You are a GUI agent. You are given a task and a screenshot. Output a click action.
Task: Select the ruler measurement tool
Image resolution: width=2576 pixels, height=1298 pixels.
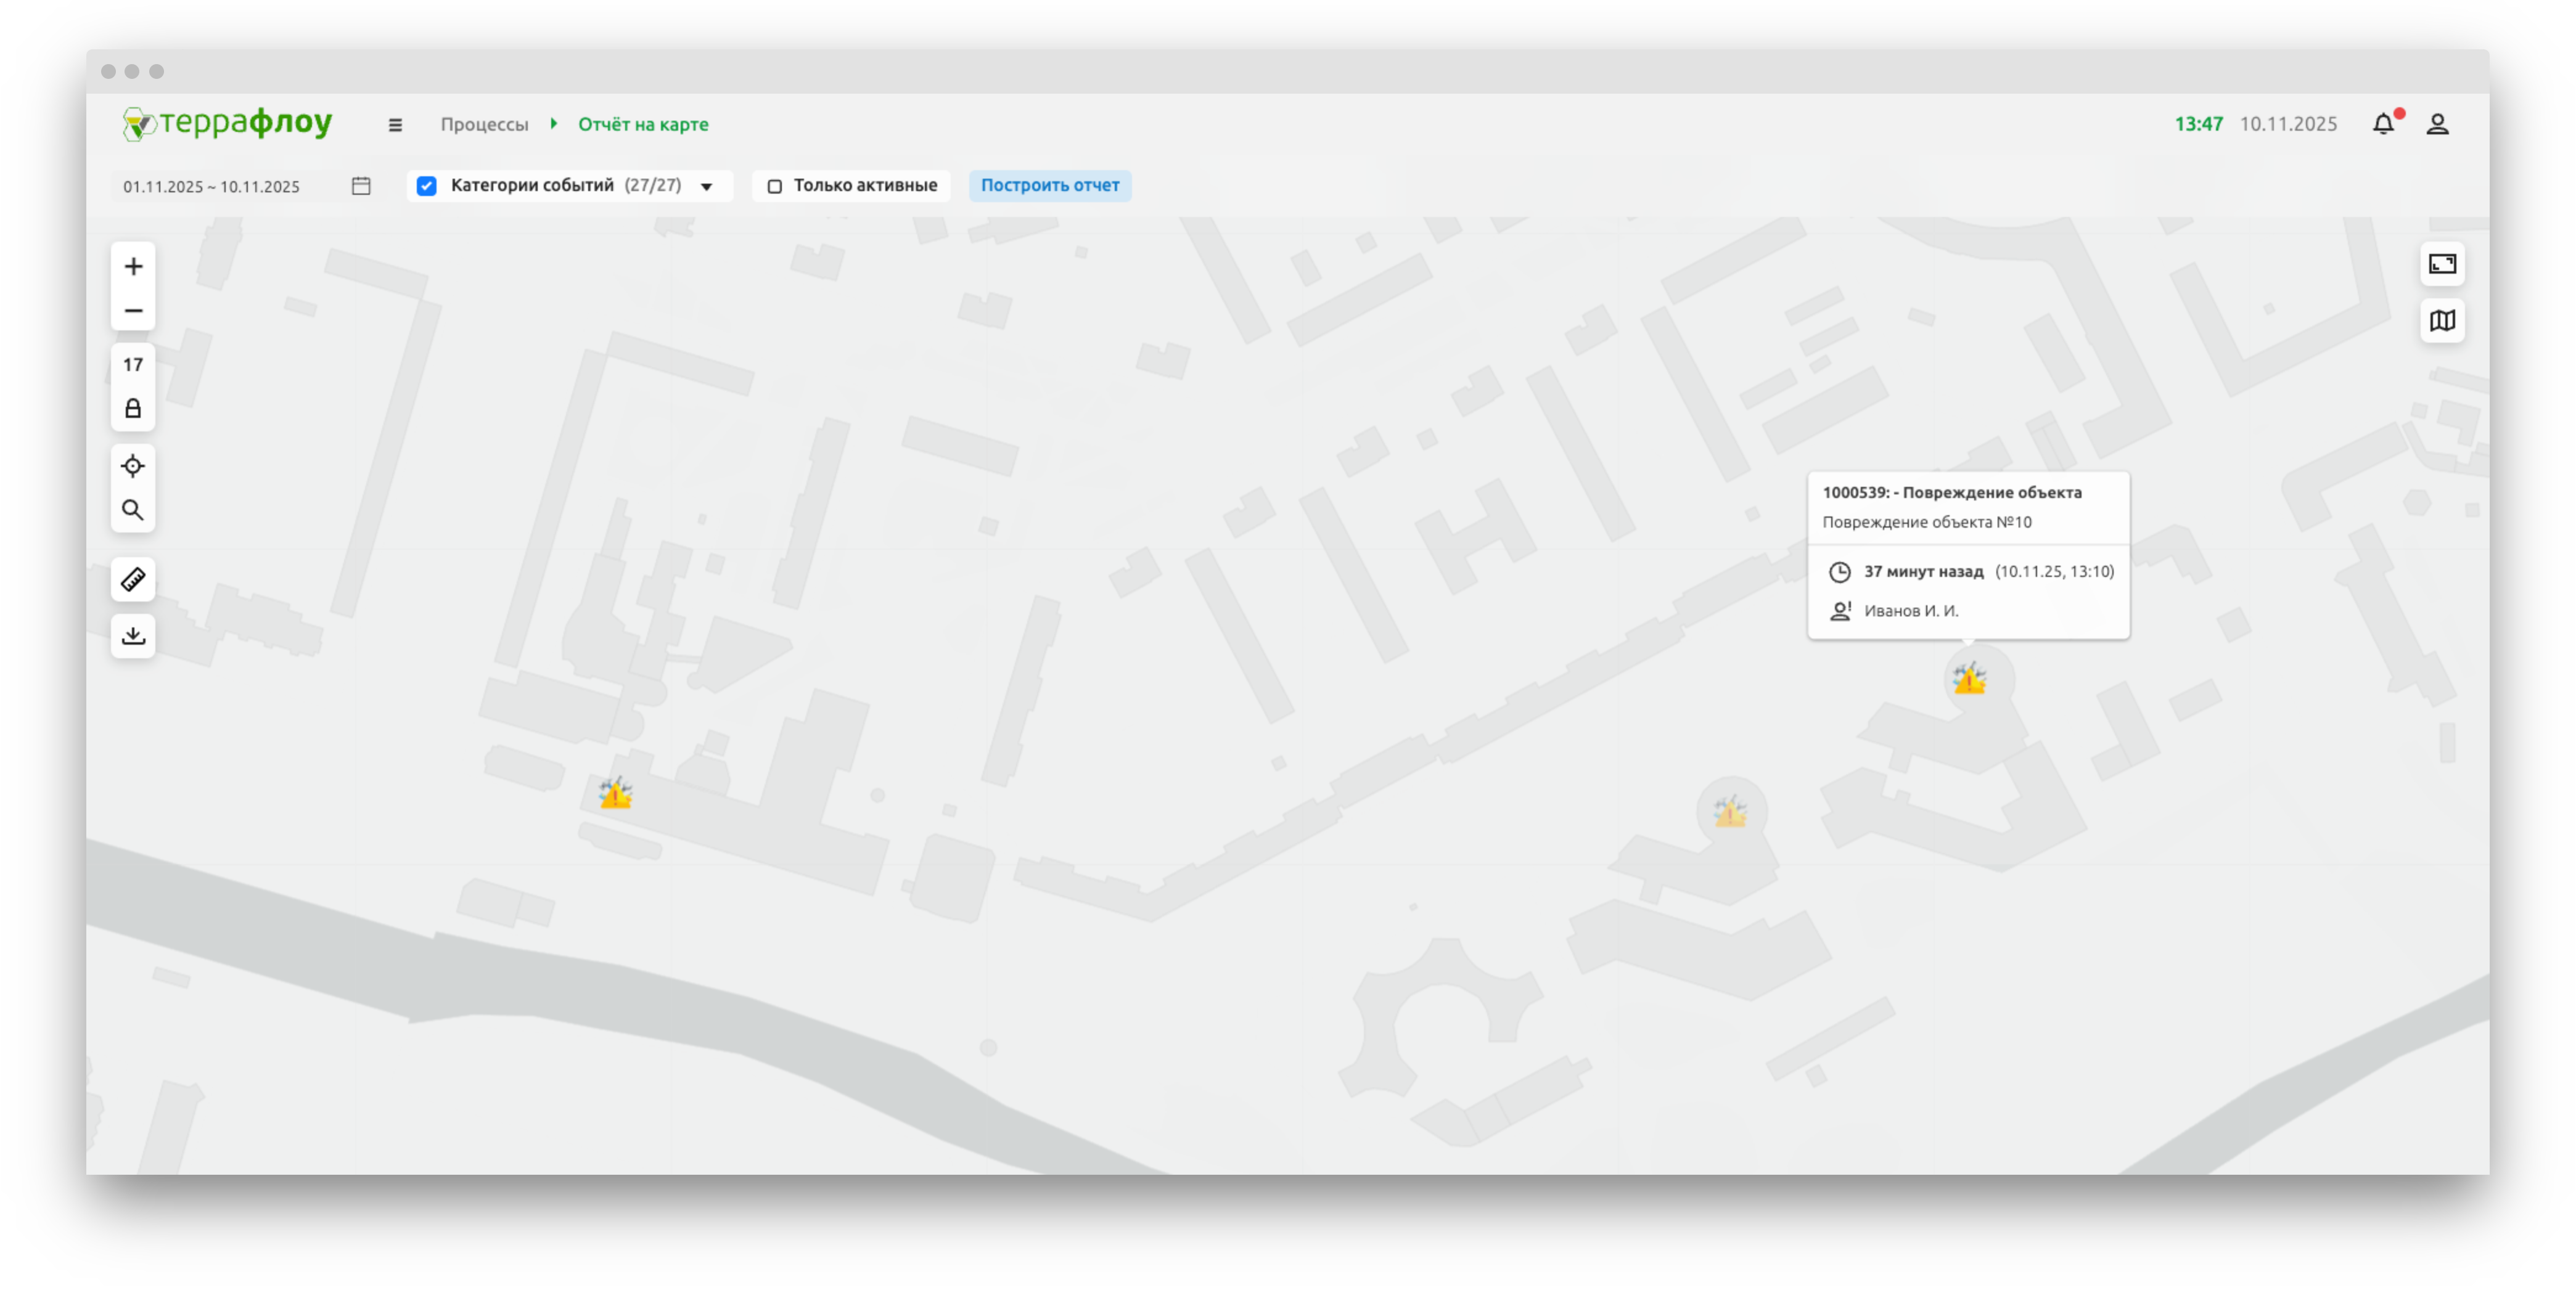point(133,579)
